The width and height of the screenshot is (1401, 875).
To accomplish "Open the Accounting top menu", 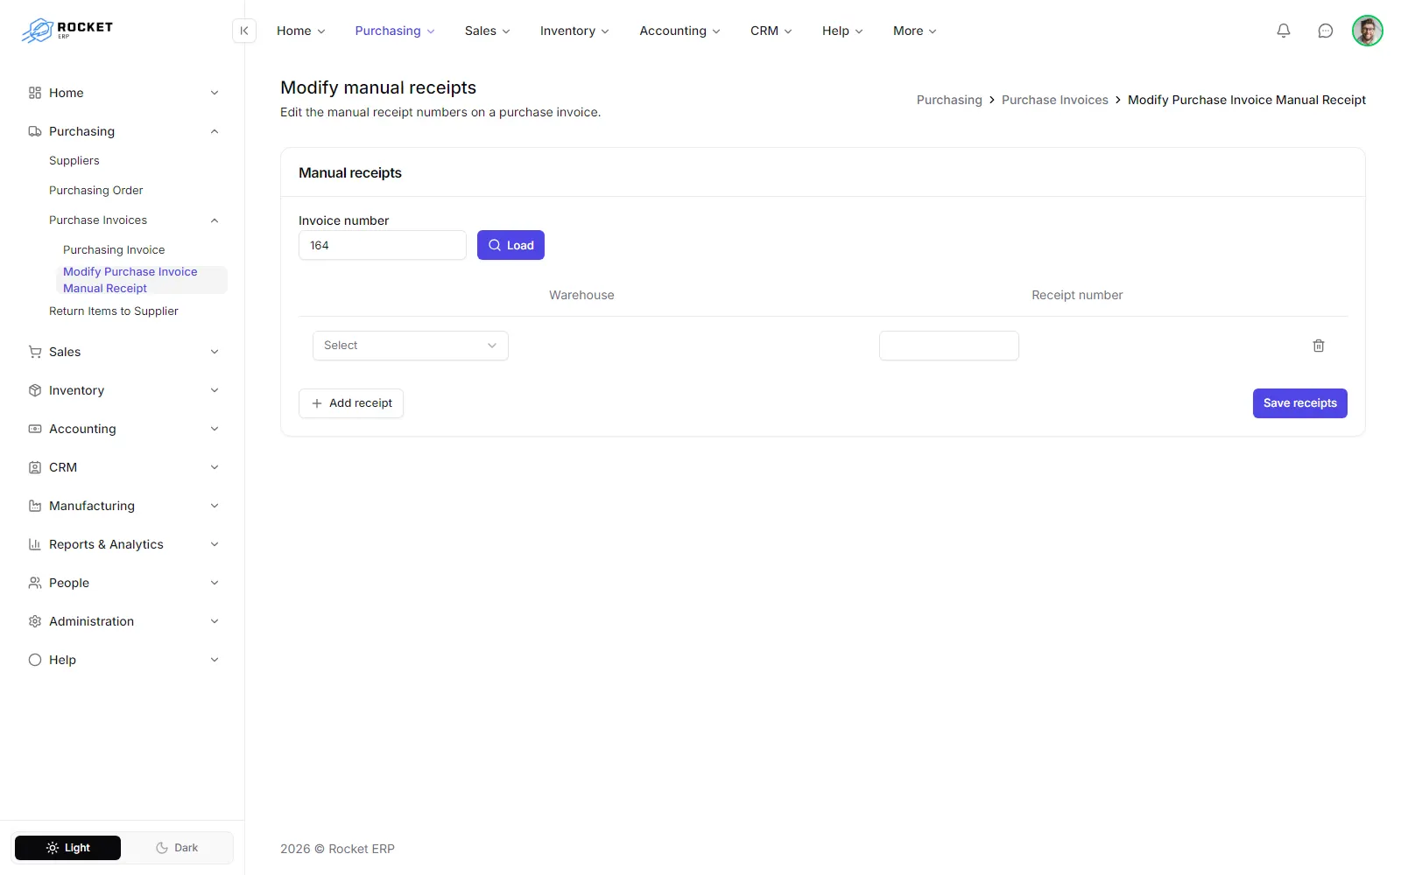I will pos(680,31).
